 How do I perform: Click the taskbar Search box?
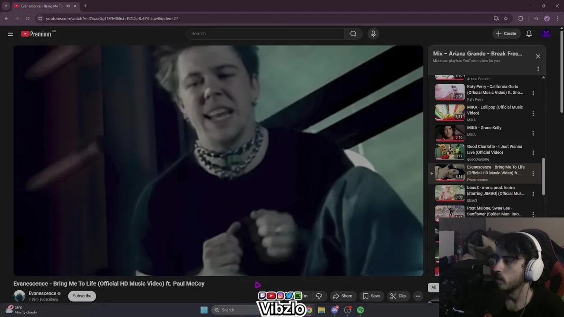click(234, 310)
